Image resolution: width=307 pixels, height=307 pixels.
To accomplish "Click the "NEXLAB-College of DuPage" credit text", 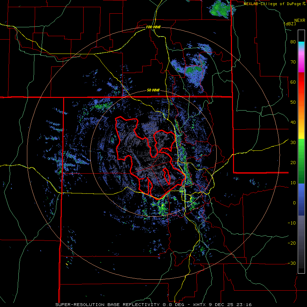I will click(x=273, y=4).
